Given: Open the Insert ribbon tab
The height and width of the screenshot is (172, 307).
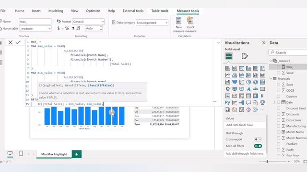Looking at the screenshot, I should [36, 11].
